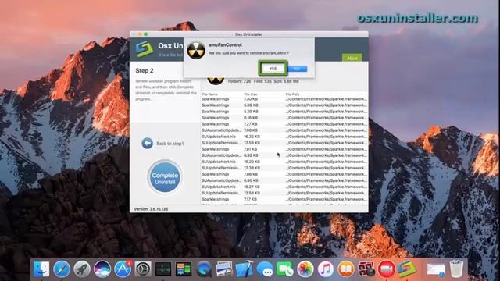Cancel removal with the NO button
Viewport: 500px width, 281px height.
(297, 69)
